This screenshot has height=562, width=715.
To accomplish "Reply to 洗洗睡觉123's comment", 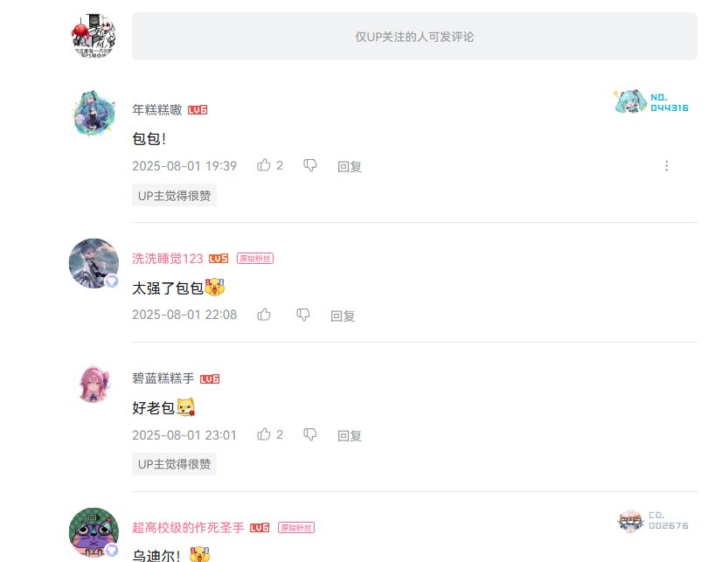I will (343, 316).
